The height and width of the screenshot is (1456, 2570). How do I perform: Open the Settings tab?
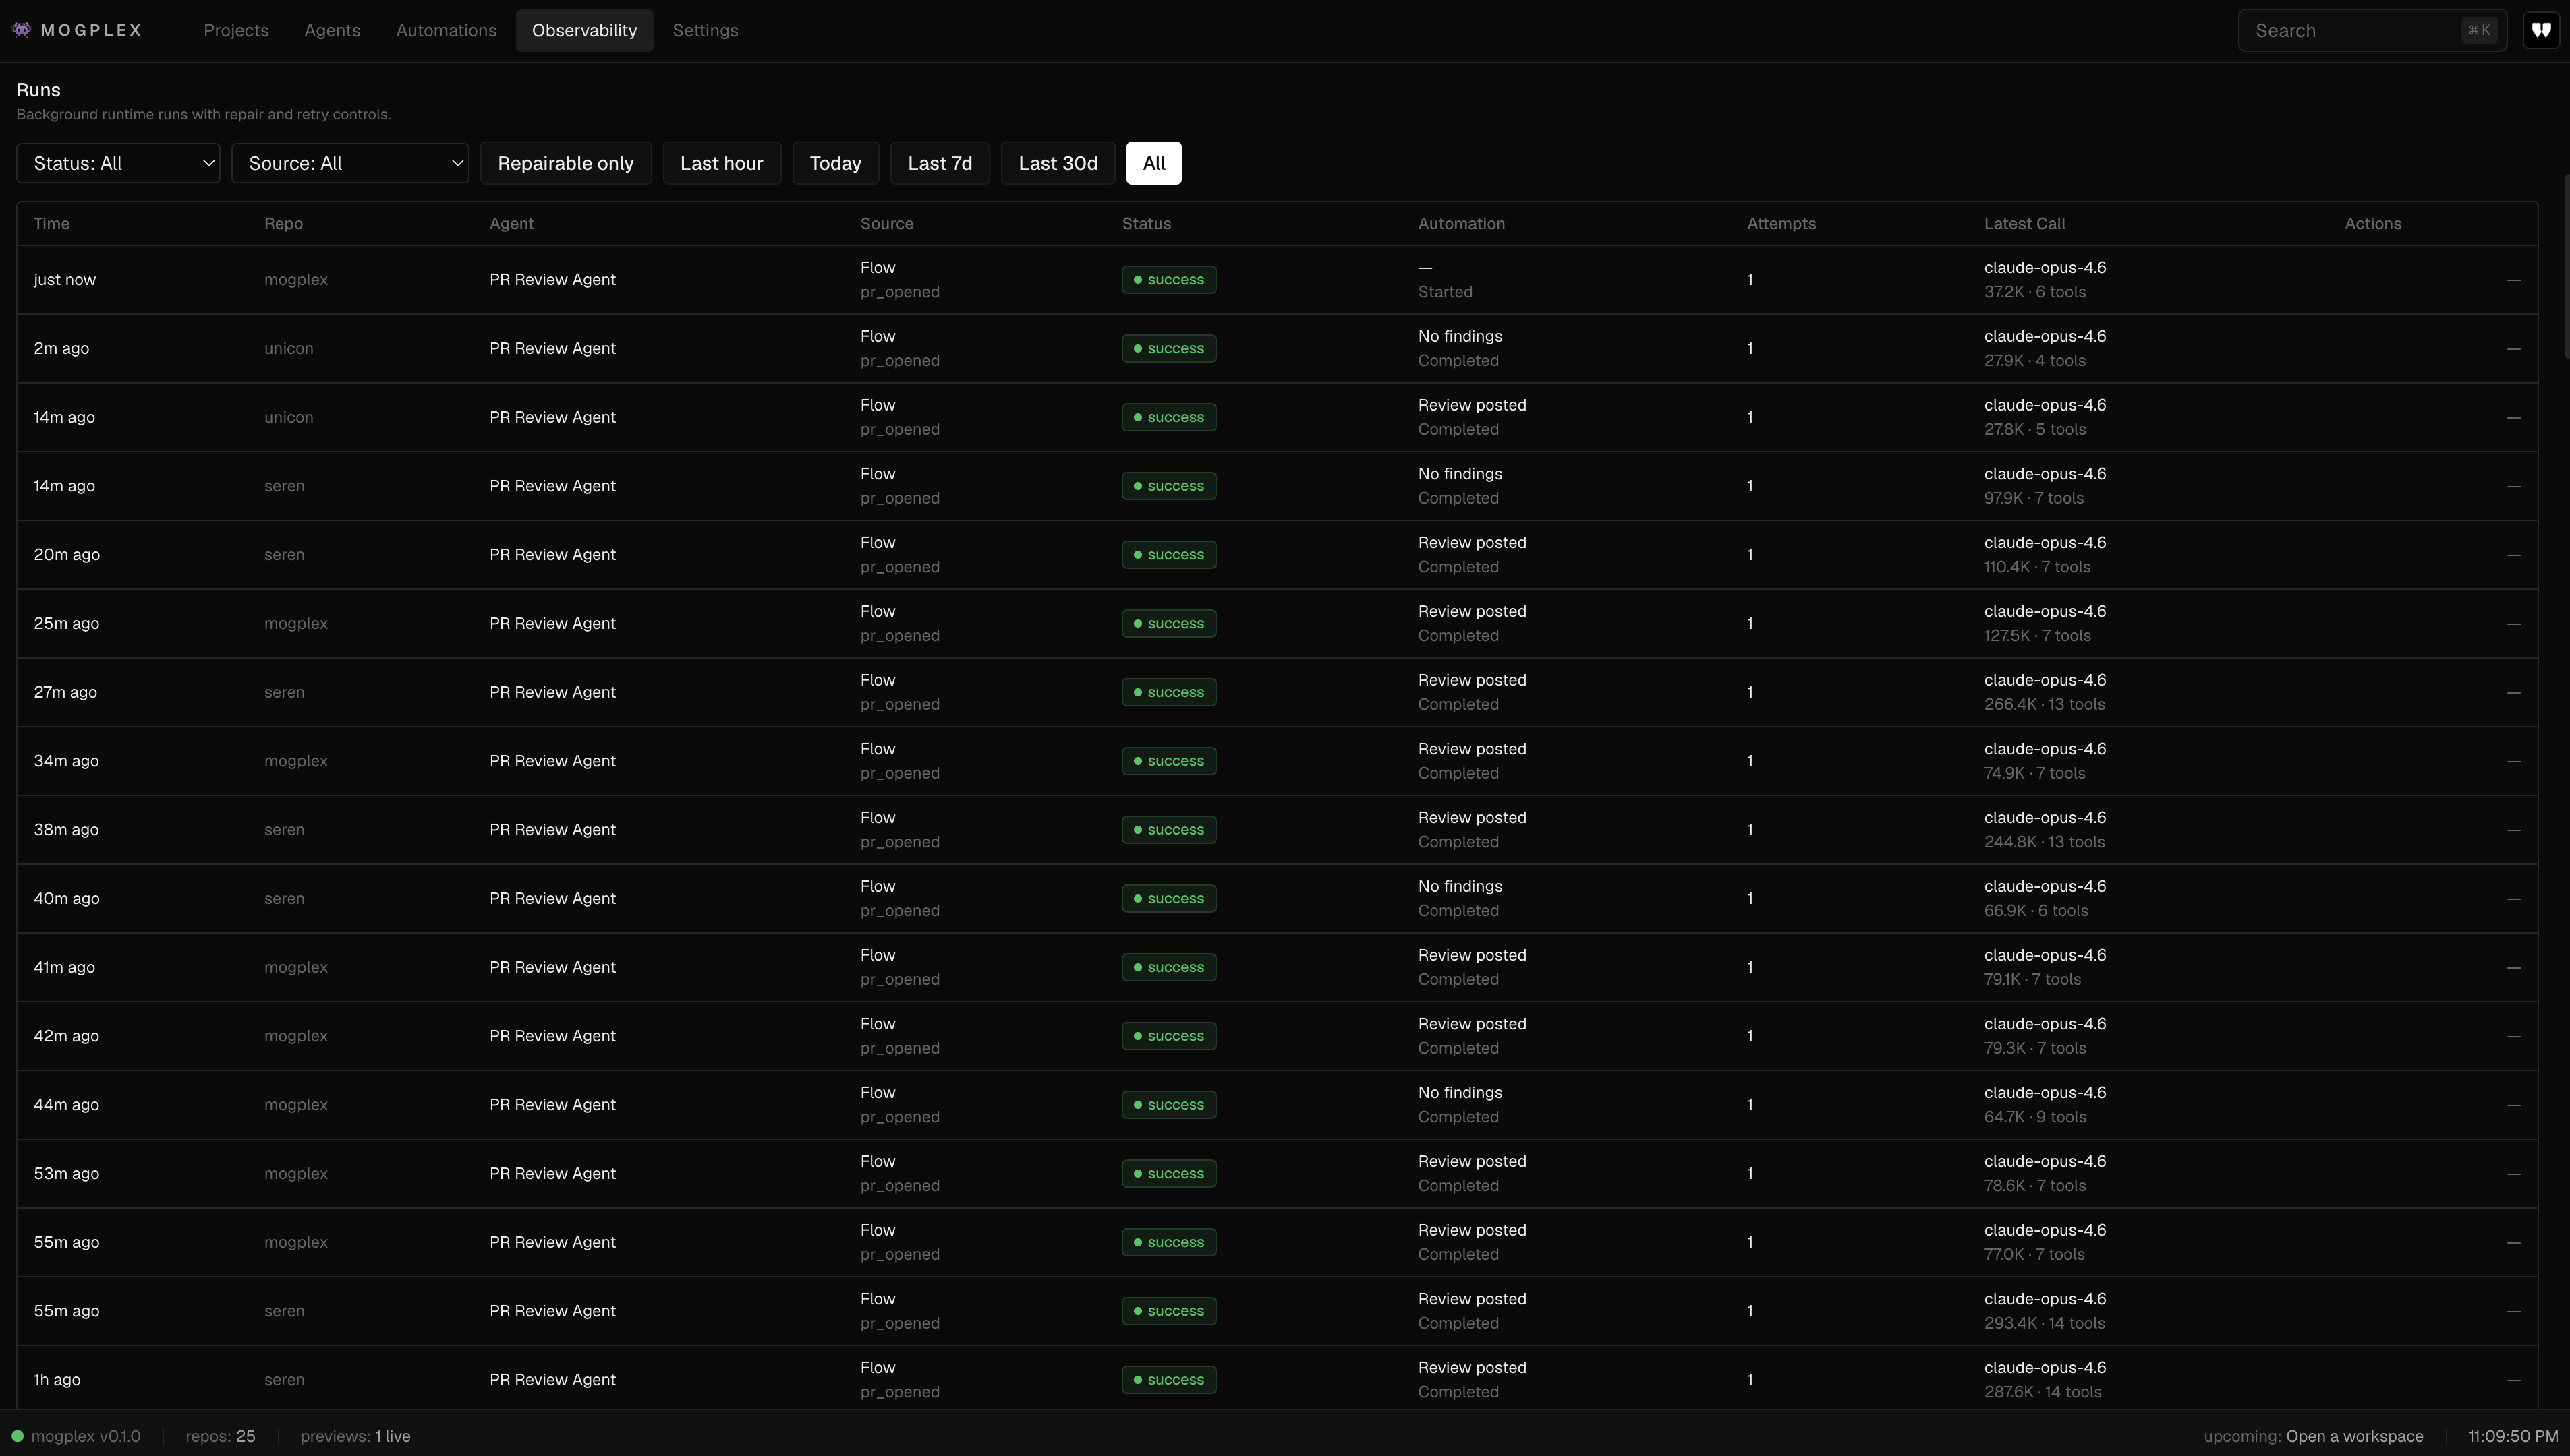click(706, 30)
